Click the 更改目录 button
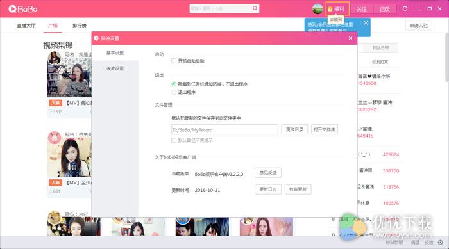 coord(294,129)
